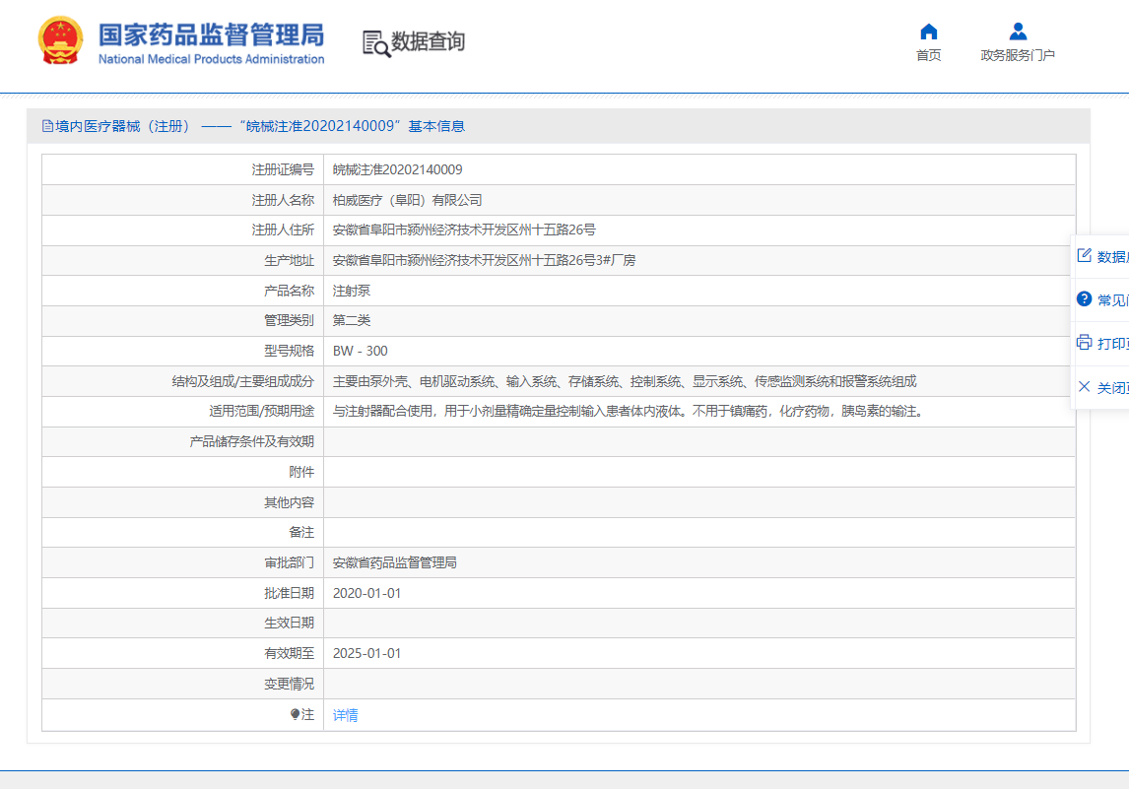This screenshot has height=789, width=1129.
Task: Open 政务服务门户 via its text label
Action: pyautogui.click(x=1018, y=56)
